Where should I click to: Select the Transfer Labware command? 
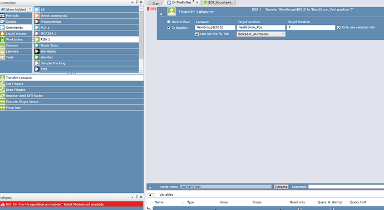pyautogui.click(x=72, y=78)
